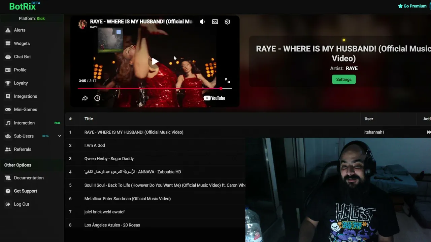Seek within the red video progress bar
The image size is (431, 242).
tap(155, 88)
